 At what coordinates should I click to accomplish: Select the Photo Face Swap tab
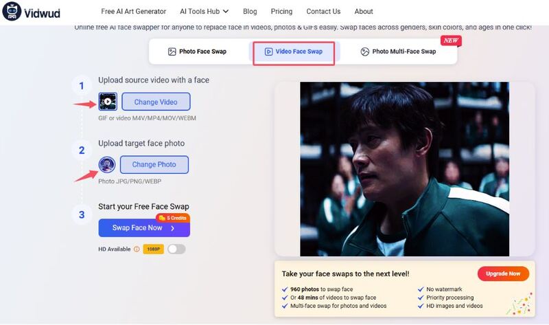[x=198, y=52]
